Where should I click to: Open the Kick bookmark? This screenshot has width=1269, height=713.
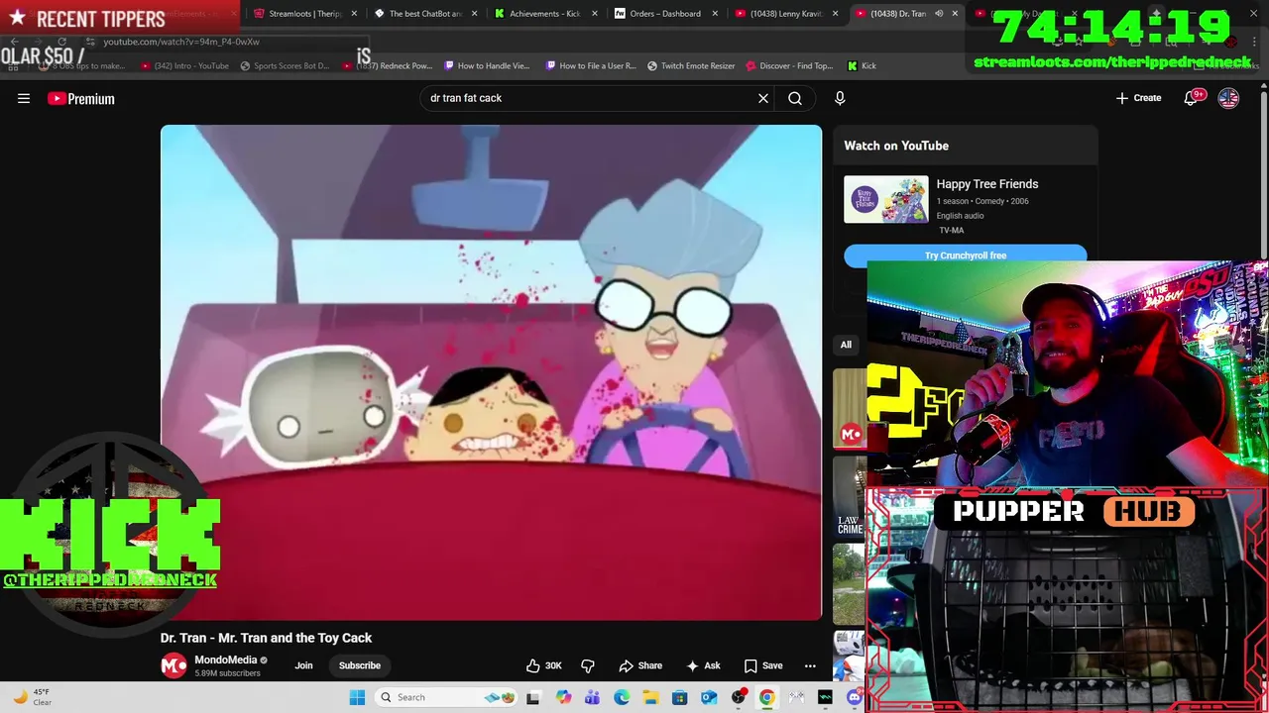pos(862,65)
